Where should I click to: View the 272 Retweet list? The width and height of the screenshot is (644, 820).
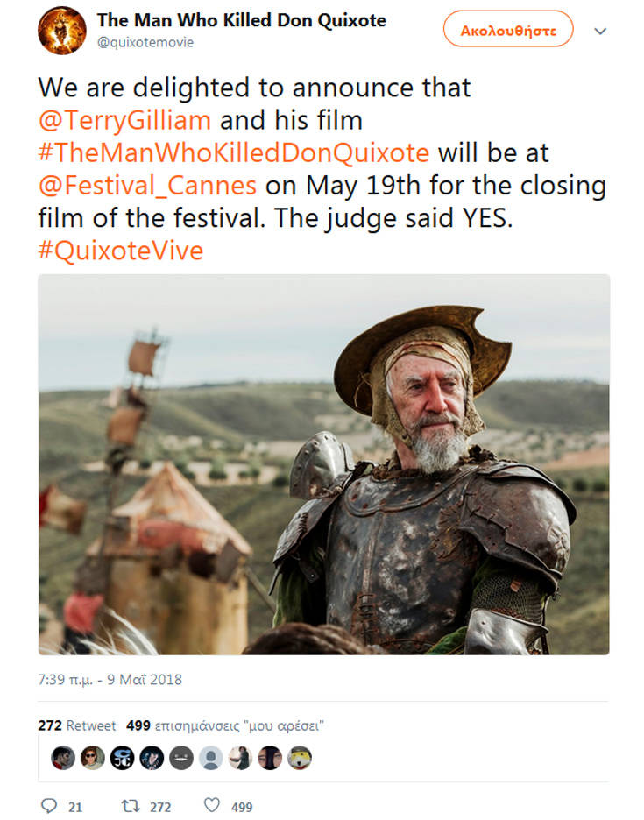[77, 725]
